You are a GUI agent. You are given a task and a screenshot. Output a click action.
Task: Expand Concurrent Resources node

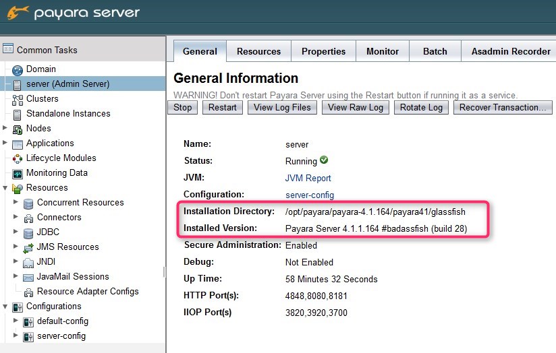point(16,202)
